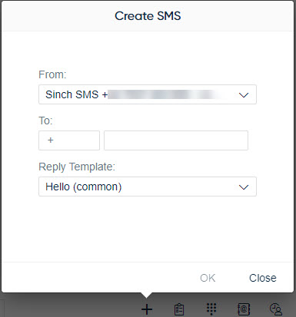Open the clock-and-person history icon

[x=276, y=309]
